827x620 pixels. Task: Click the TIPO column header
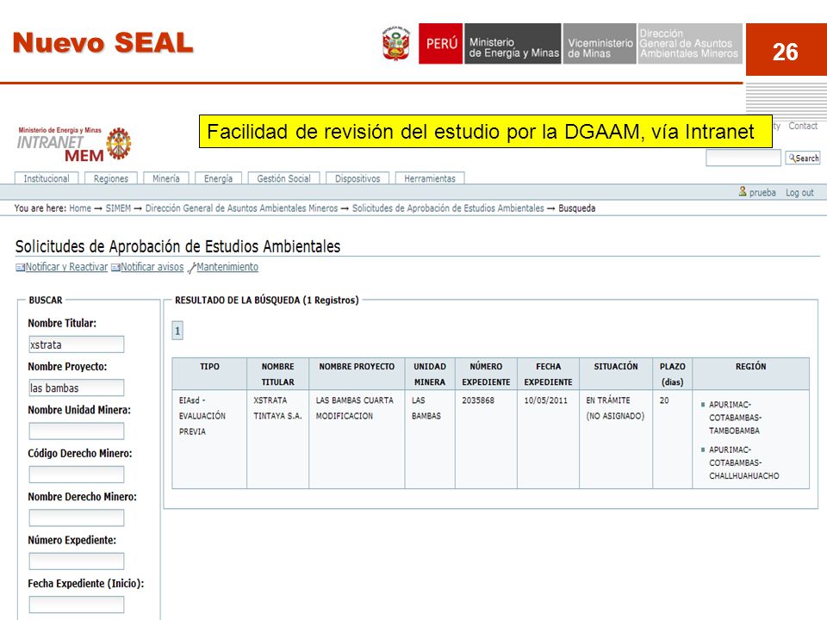pyautogui.click(x=209, y=374)
